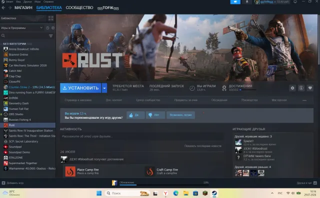This screenshot has width=320, height=198.
Task: Click the library search field
Action: pyautogui.click(x=24, y=36)
